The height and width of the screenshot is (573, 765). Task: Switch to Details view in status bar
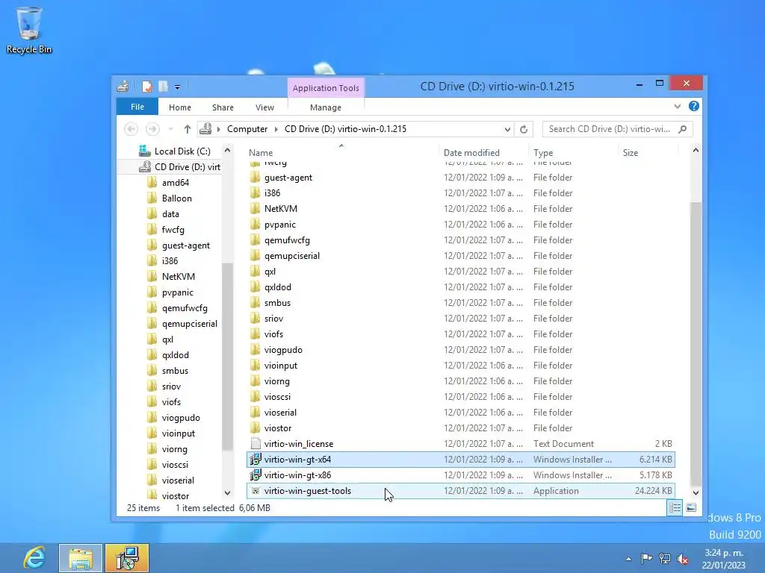click(x=675, y=507)
